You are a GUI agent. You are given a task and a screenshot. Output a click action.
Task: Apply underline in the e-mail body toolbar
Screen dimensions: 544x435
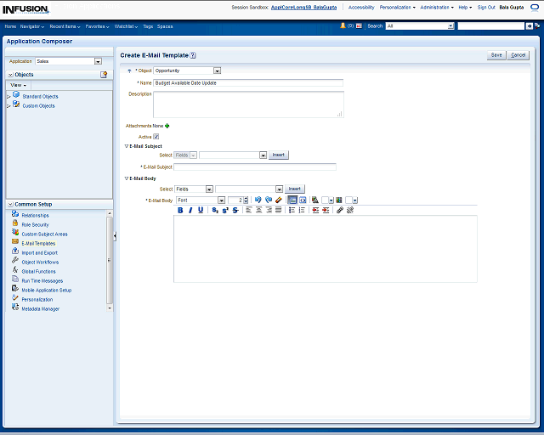[x=201, y=210]
